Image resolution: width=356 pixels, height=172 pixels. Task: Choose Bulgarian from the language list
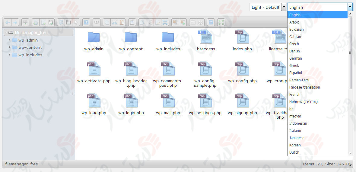coord(317,30)
